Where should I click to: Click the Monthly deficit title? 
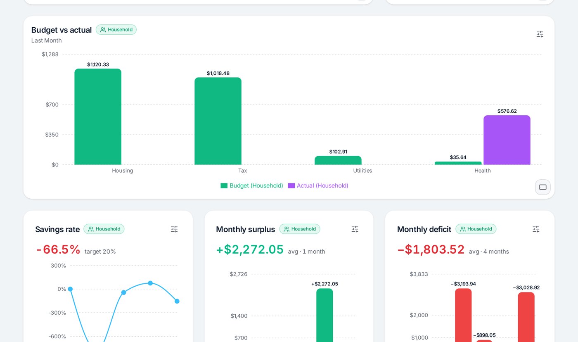pyautogui.click(x=424, y=229)
